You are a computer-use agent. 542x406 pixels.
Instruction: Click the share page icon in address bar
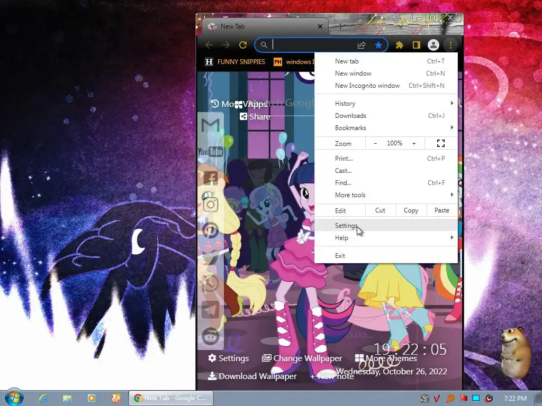pyautogui.click(x=362, y=45)
